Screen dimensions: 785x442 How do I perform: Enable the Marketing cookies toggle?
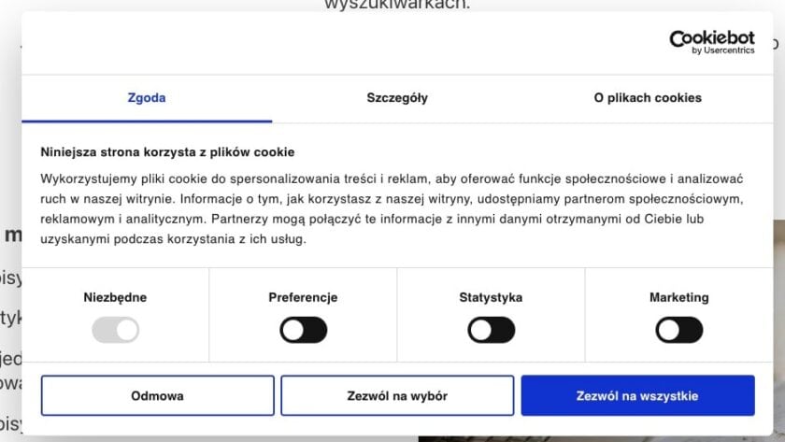[679, 330]
